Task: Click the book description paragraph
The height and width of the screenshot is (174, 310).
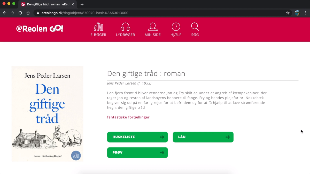Action: [x=187, y=100]
